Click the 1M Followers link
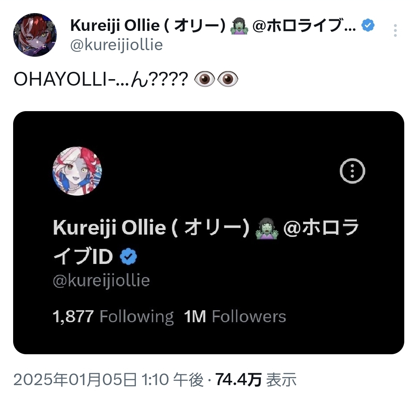The width and height of the screenshot is (417, 399). tap(234, 316)
